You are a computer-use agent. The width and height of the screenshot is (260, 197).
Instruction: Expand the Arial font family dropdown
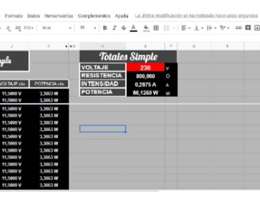point(57,28)
